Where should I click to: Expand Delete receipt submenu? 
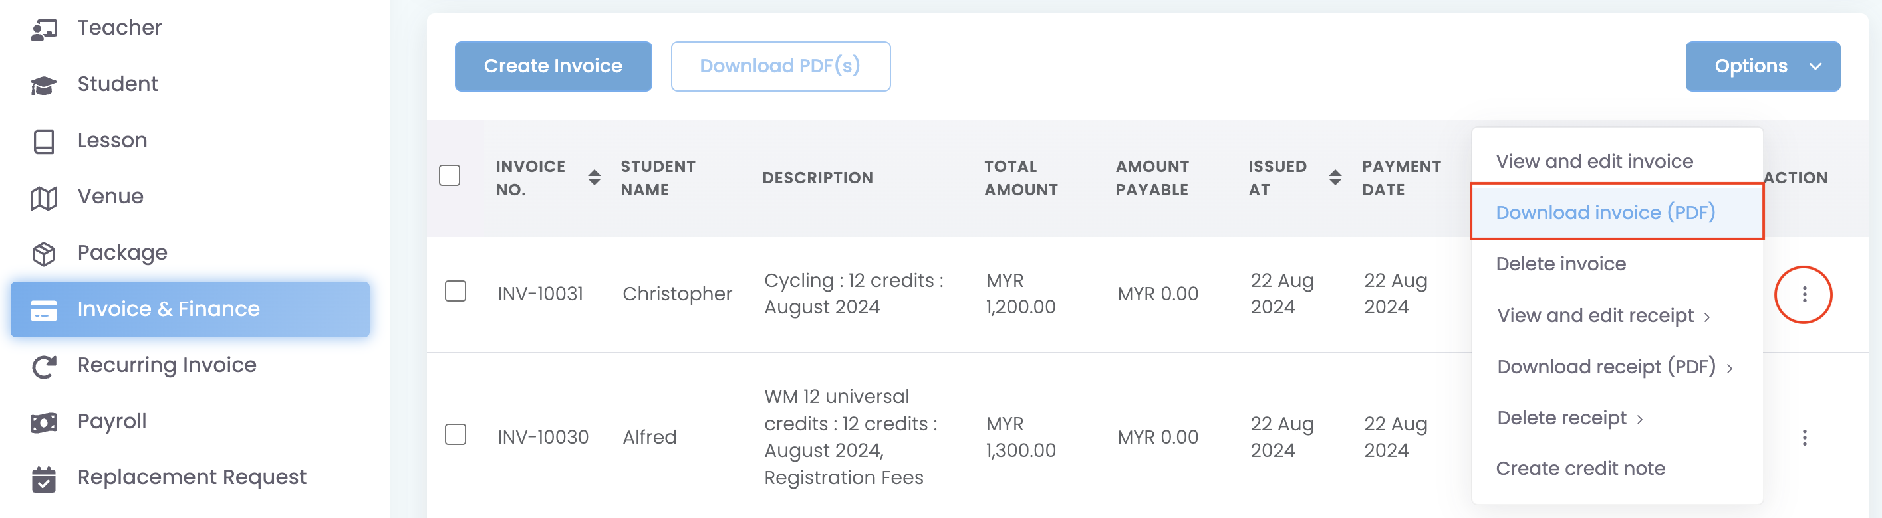point(1570,418)
